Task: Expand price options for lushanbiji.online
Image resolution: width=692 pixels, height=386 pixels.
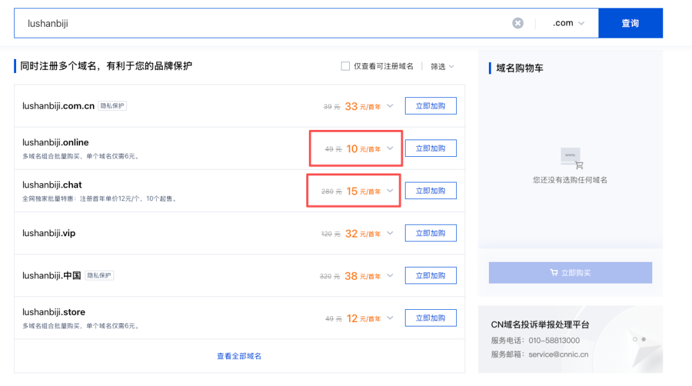Action: tap(390, 149)
